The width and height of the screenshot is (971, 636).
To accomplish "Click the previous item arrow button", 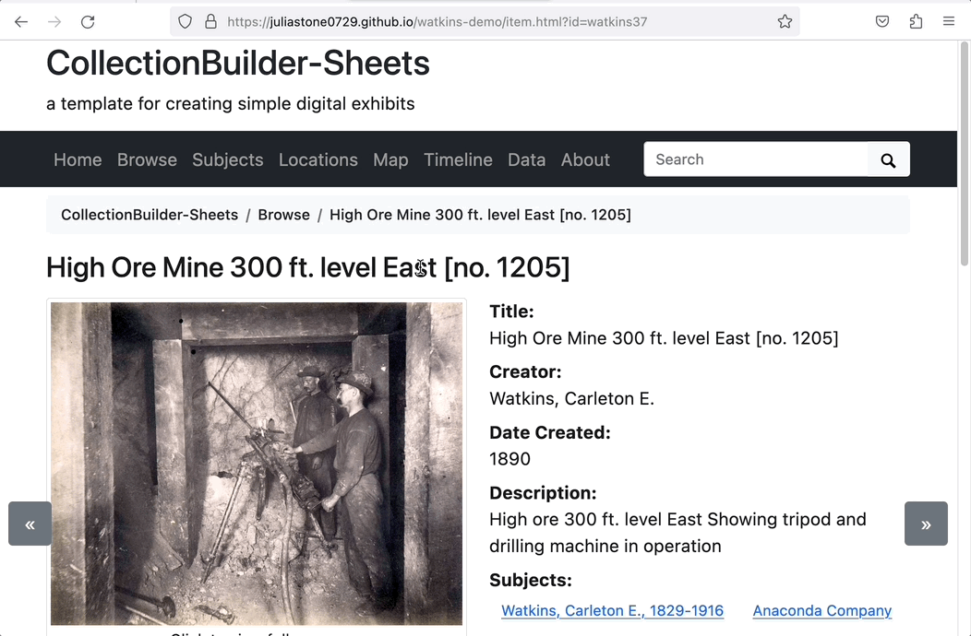I will 30,524.
